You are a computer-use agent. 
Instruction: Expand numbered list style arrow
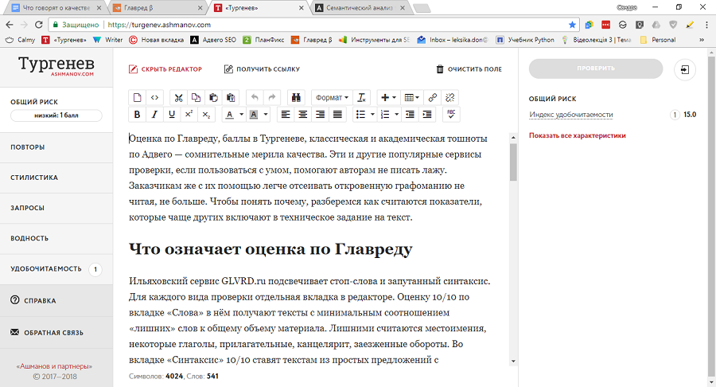(x=396, y=115)
